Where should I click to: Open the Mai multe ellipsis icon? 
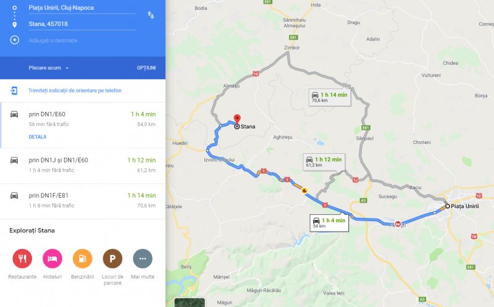point(143,258)
